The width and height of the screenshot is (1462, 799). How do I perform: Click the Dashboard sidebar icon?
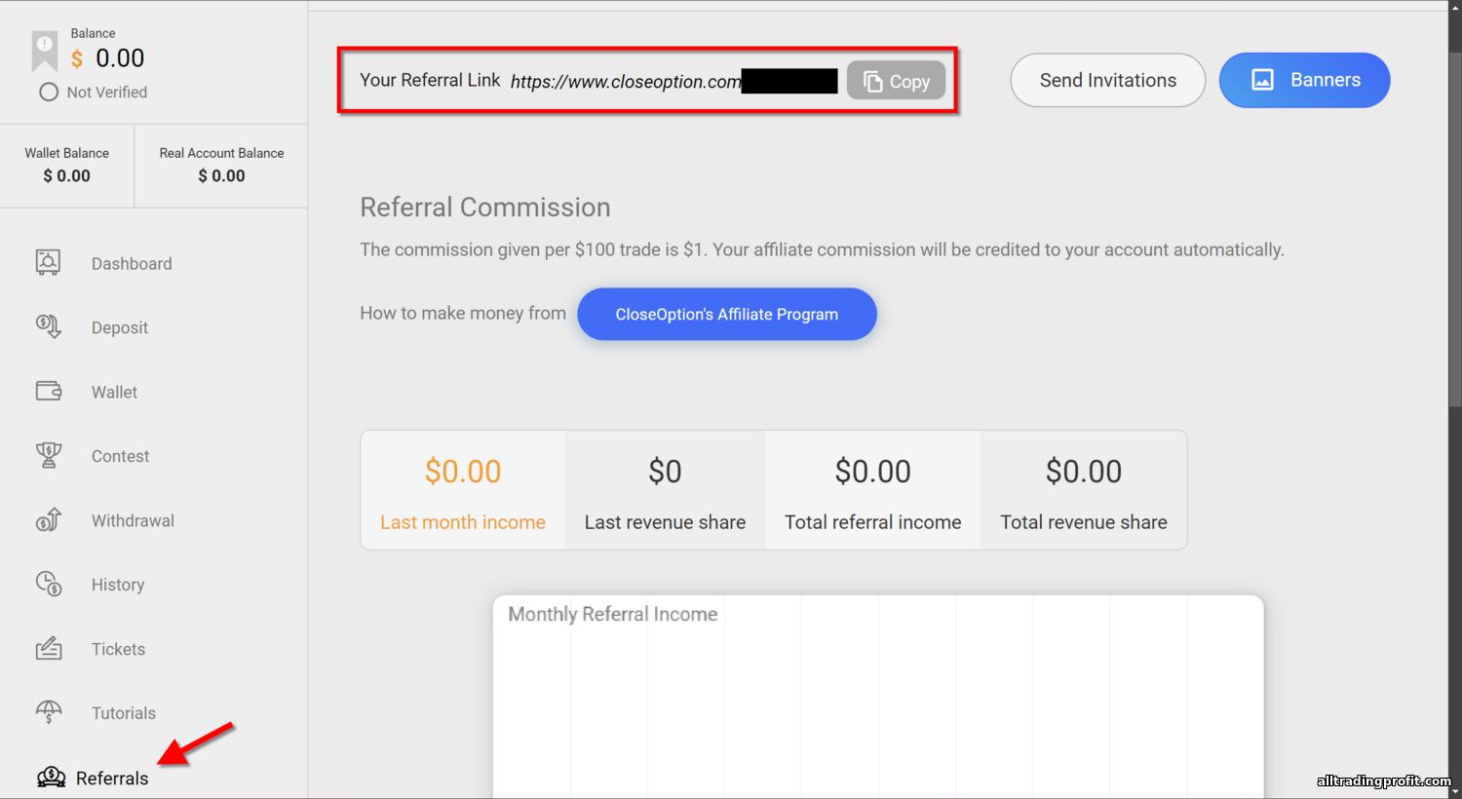coord(48,262)
